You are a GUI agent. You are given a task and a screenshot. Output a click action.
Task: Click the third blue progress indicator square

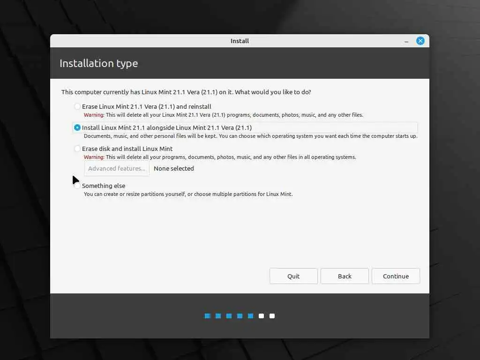pyautogui.click(x=229, y=316)
